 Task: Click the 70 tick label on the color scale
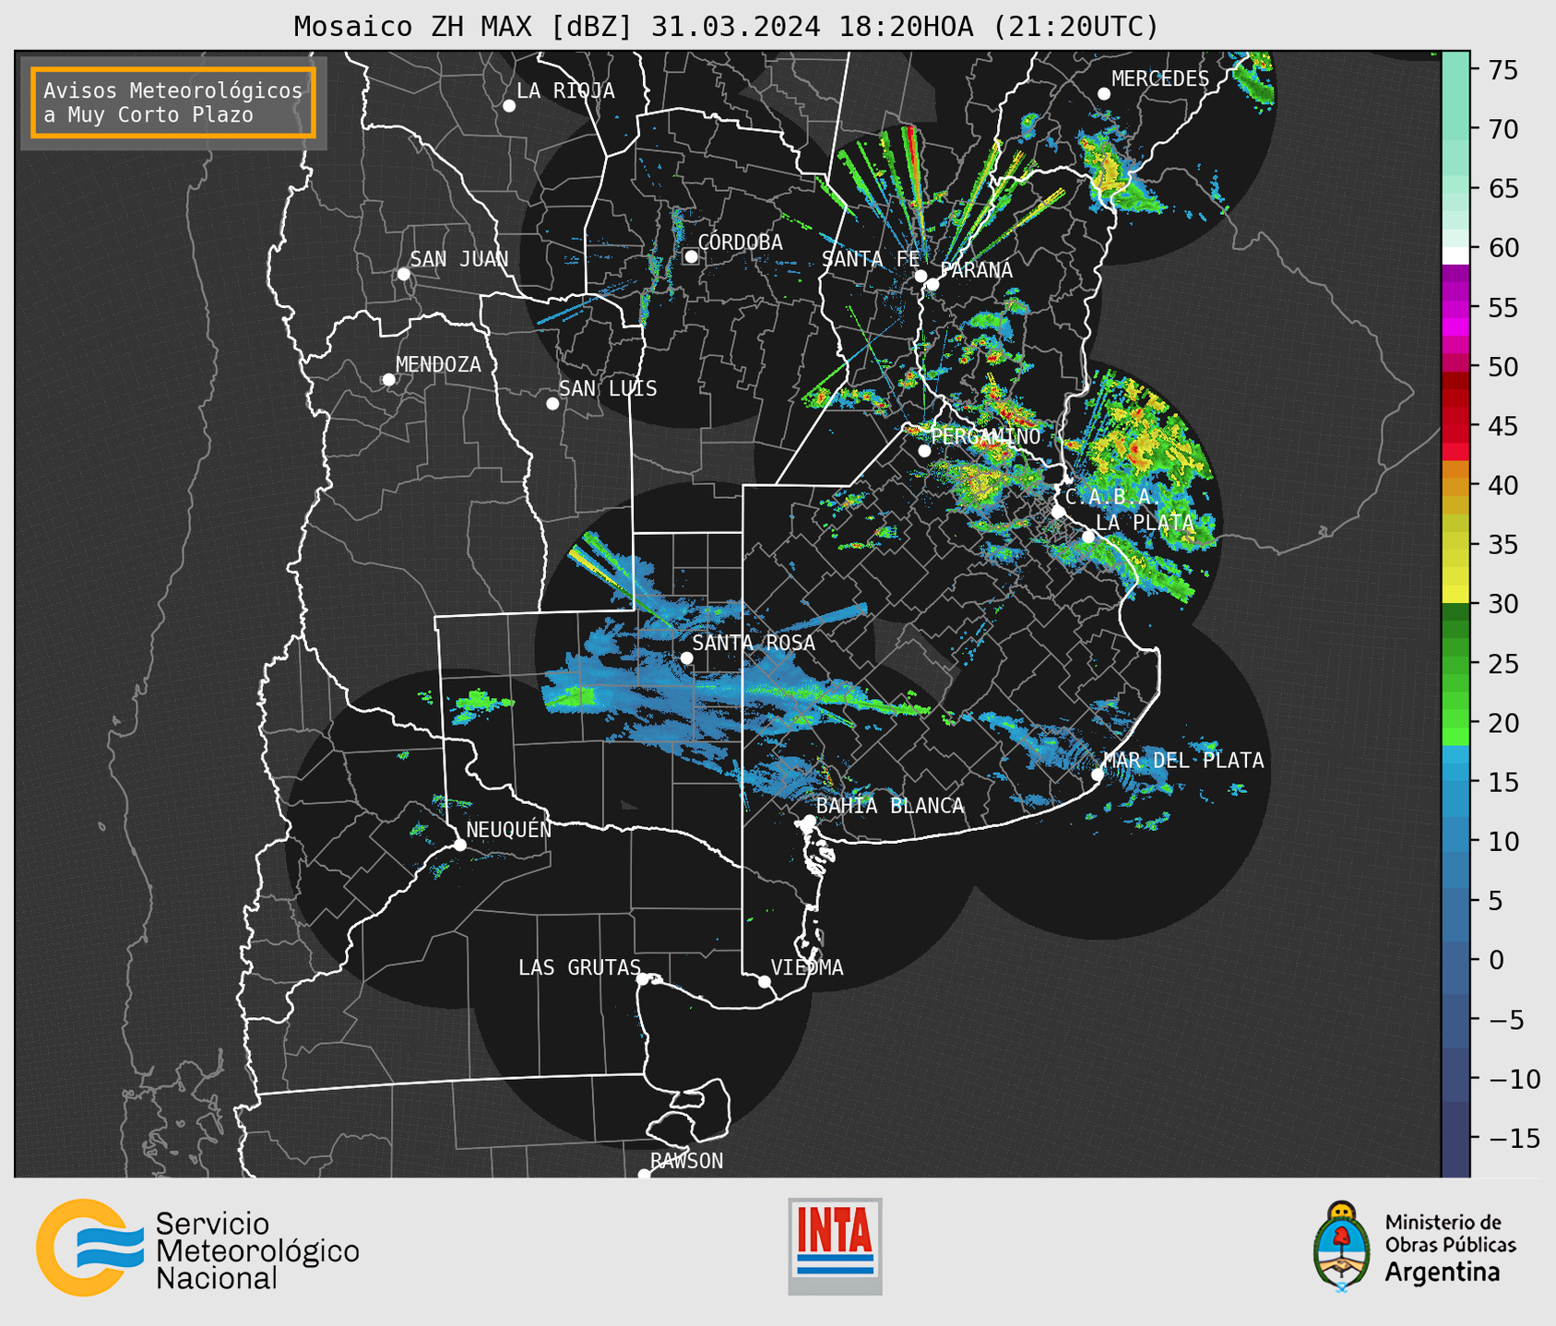[x=1503, y=129]
